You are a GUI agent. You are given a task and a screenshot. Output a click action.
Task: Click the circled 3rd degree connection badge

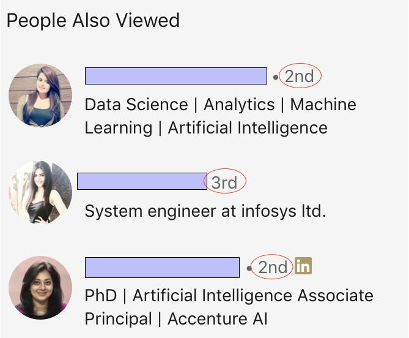[224, 182]
